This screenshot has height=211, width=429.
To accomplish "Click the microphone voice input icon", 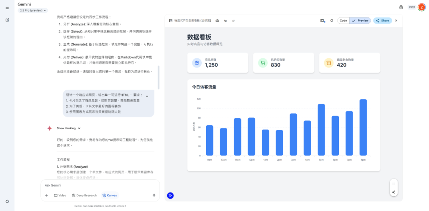I will click(154, 196).
